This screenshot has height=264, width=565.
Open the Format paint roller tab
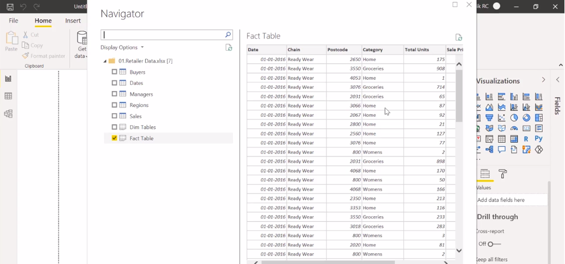[x=503, y=174]
